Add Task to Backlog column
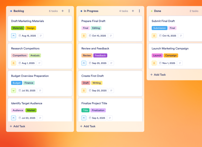This screenshot has height=147, width=202. (17, 126)
